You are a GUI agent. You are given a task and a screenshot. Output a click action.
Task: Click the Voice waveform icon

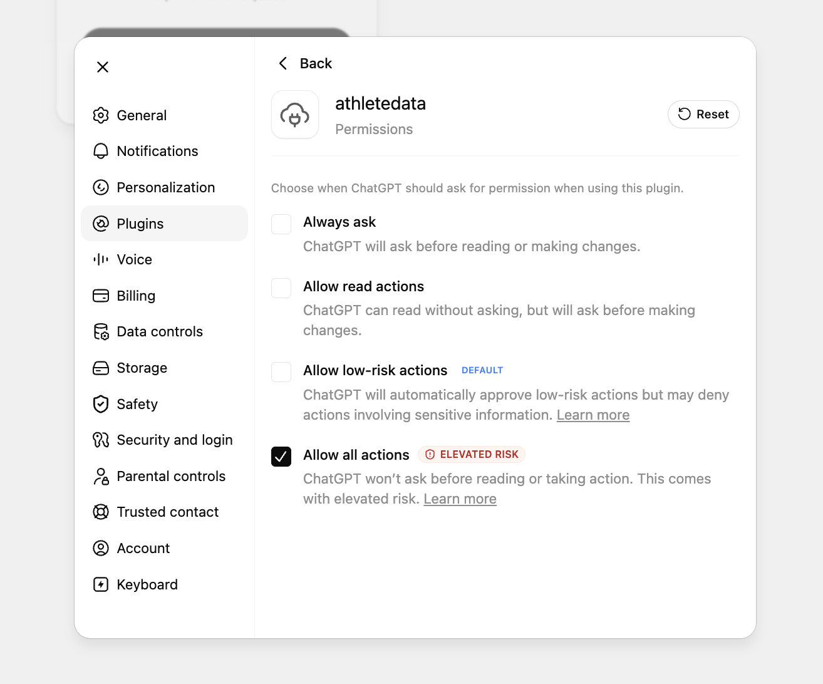(x=101, y=259)
